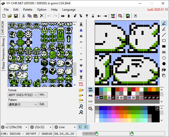Select the Ellipse outline tool
The image size is (169, 137).
tap(164, 58)
